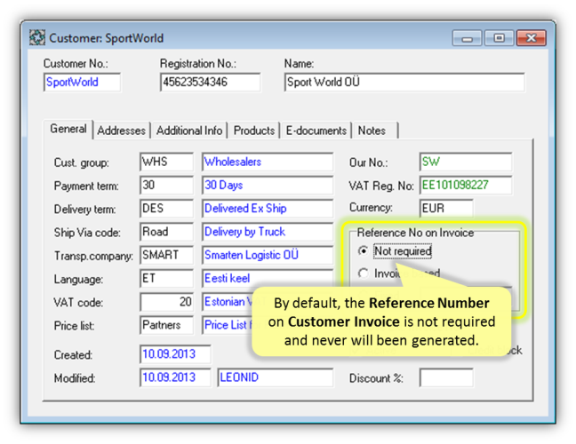576x444 pixels.
Task: Click the Price list label
Action: (x=74, y=326)
